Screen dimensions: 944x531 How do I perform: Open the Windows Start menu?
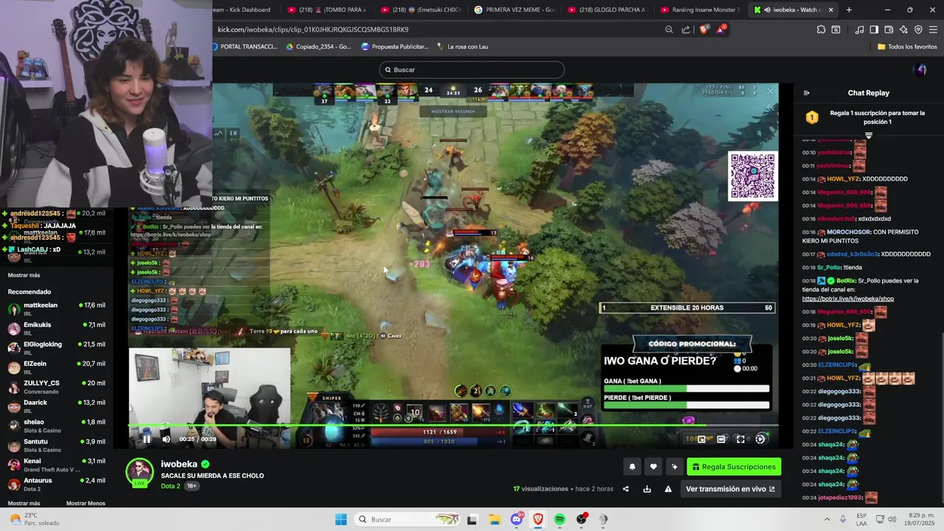(341, 519)
